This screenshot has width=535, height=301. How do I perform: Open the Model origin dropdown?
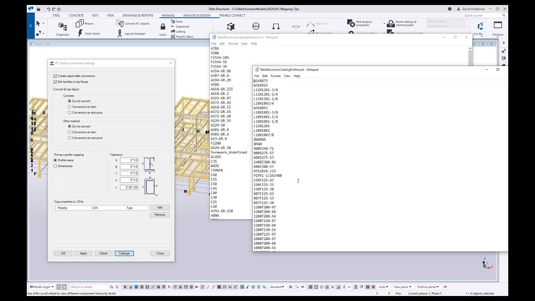pyautogui.click(x=42, y=287)
